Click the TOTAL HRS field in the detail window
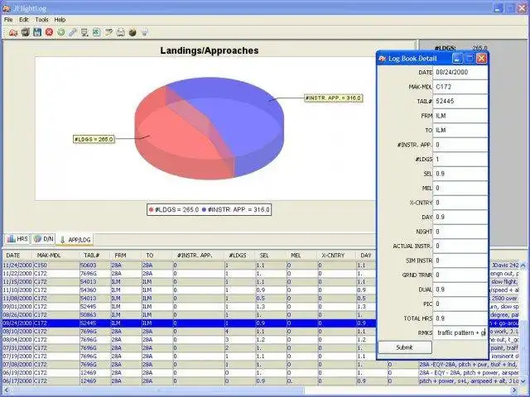530x397 pixels. click(460, 318)
